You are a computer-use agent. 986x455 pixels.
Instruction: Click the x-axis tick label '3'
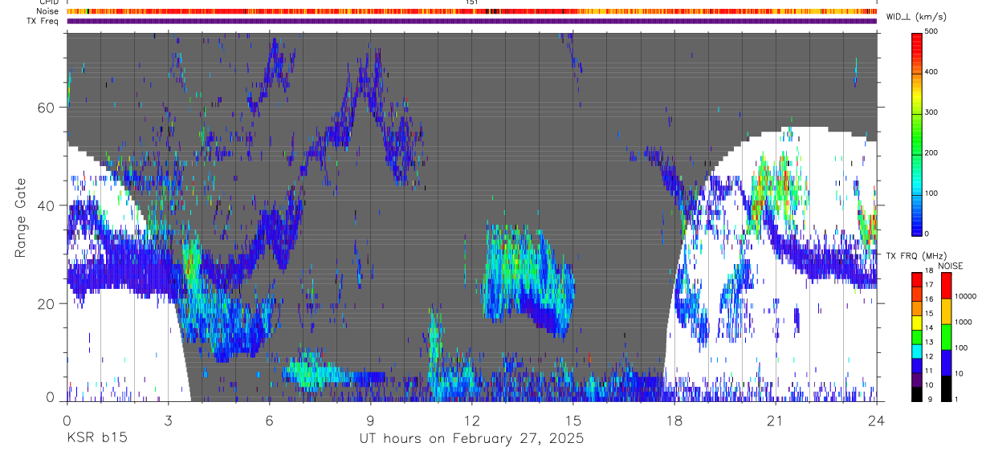pos(168,419)
